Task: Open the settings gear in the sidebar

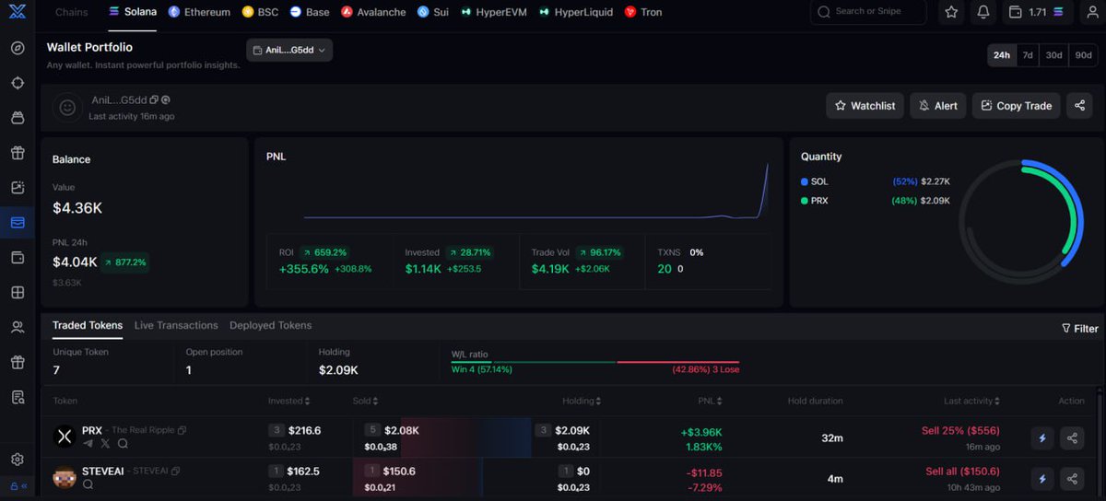Action: click(18, 459)
